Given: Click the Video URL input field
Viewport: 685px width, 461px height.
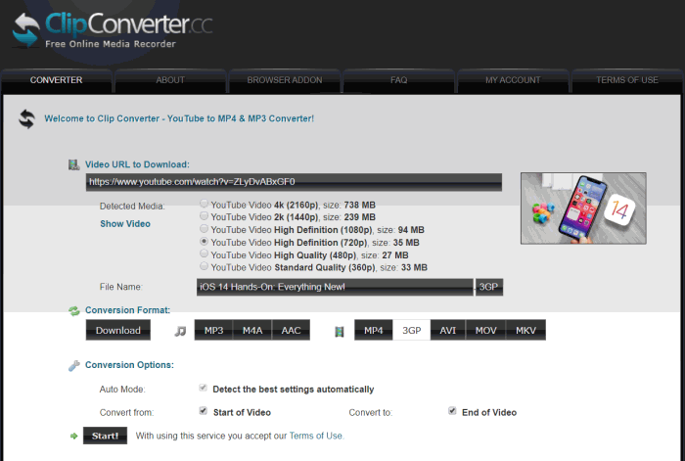Looking at the screenshot, I should coord(294,182).
